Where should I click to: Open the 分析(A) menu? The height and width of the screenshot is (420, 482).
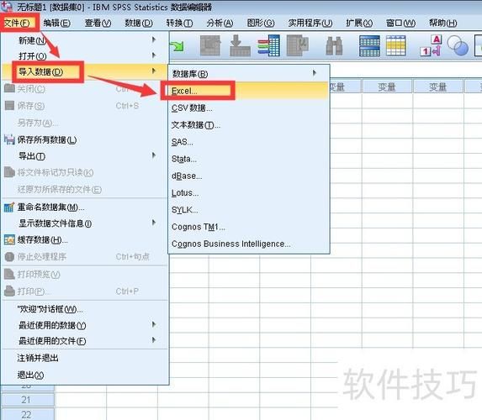(x=220, y=23)
